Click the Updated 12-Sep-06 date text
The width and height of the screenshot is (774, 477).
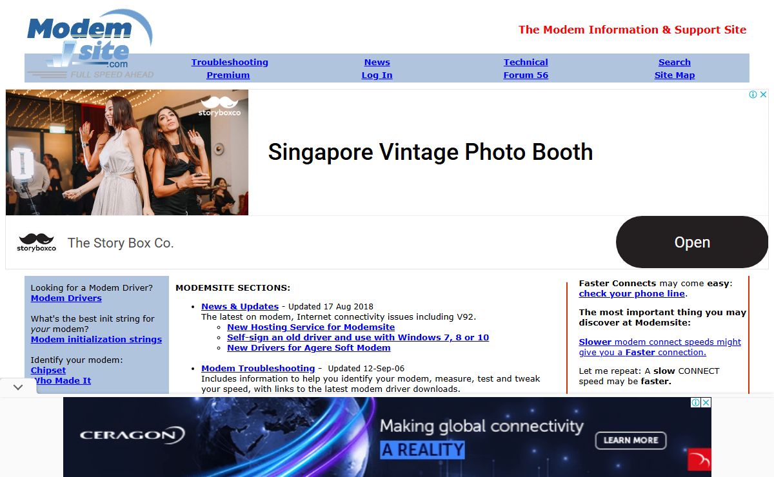[366, 369]
